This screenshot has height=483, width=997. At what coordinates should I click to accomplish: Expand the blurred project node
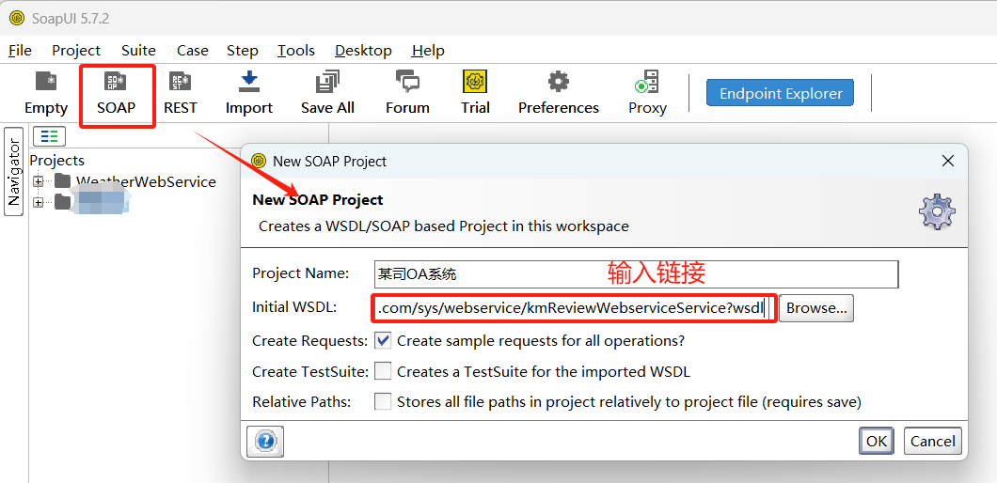39,202
